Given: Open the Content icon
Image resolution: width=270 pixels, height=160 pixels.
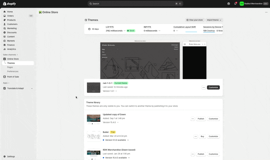Looking at the screenshot, I should (x=4, y=37).
